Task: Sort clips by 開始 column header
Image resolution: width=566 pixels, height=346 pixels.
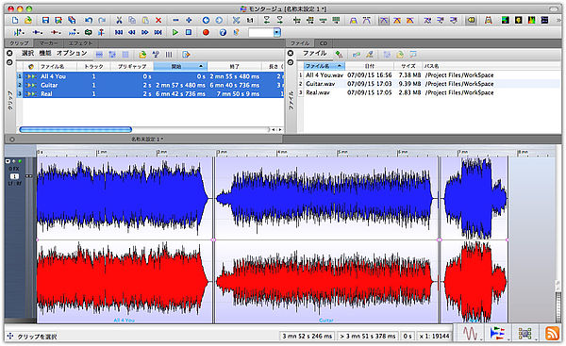Action: pos(180,66)
